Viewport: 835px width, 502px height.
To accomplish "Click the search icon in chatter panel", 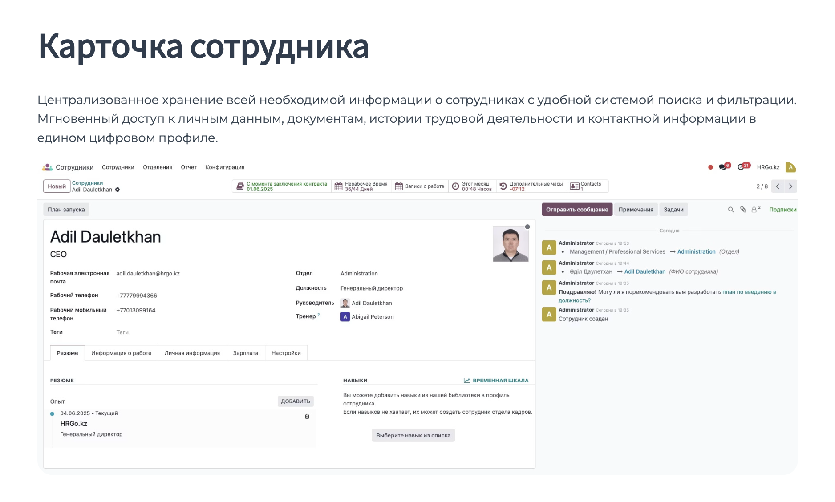I will point(730,210).
